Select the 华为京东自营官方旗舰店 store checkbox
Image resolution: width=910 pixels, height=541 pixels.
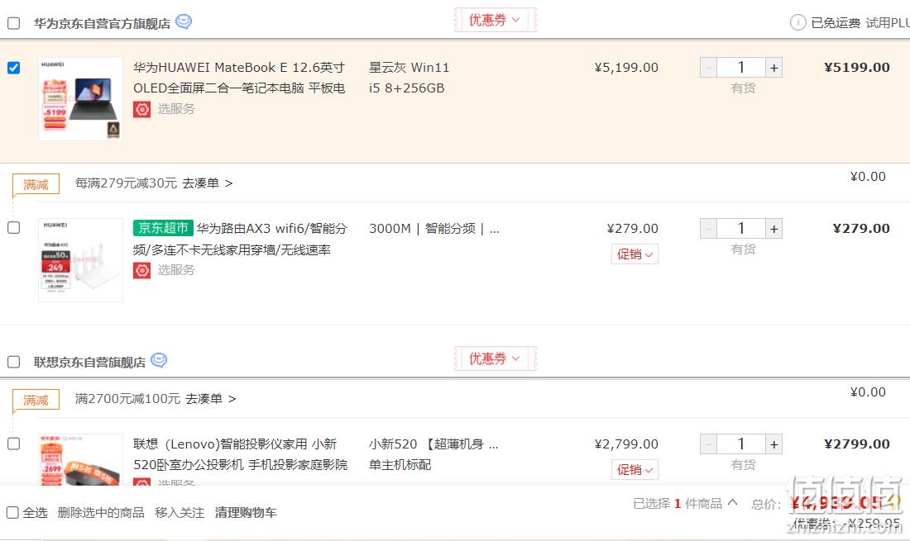[x=13, y=23]
